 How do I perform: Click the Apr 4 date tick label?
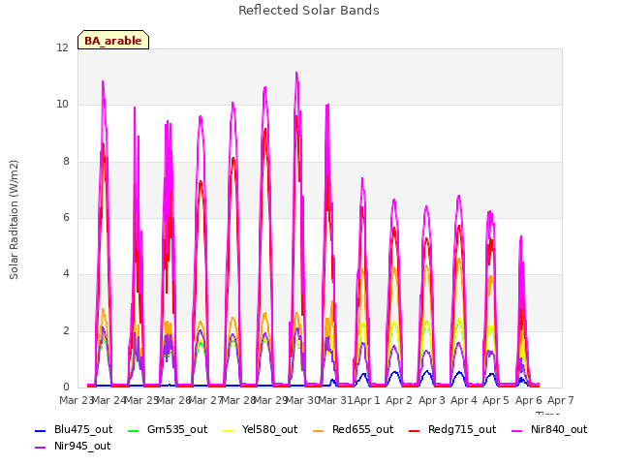pos(464,400)
